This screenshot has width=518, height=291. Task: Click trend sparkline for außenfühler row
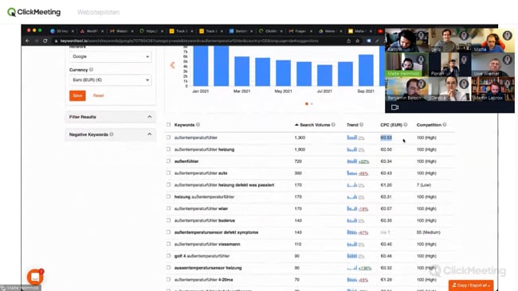click(x=352, y=161)
